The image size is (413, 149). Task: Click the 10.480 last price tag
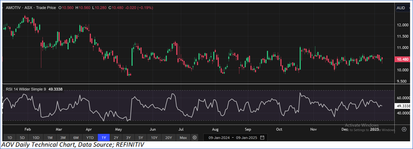[403, 60]
